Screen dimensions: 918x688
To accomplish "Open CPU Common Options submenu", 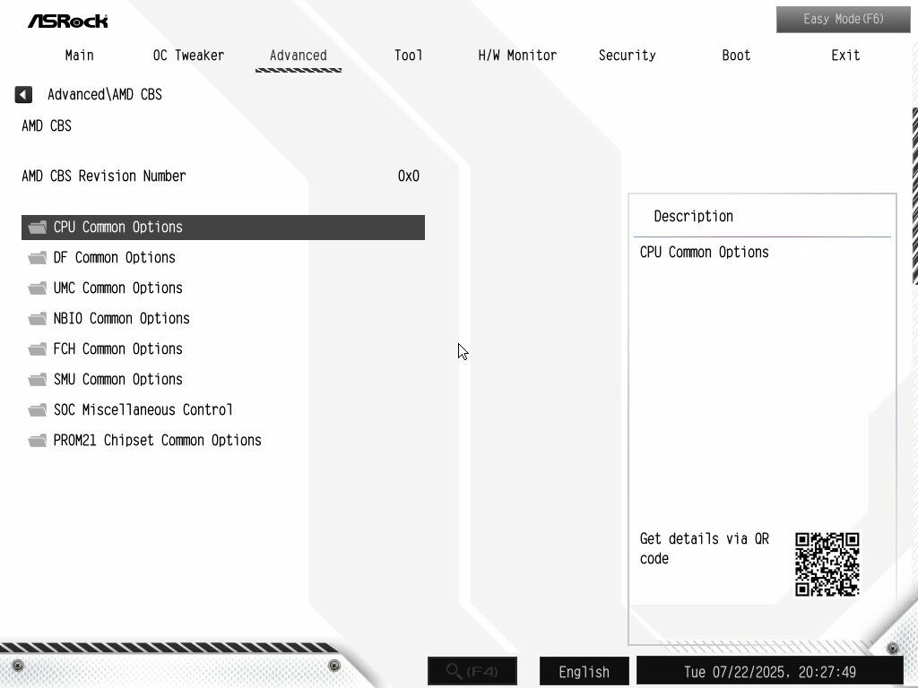I will point(223,227).
